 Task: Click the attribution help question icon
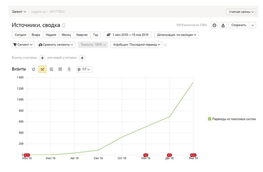pos(165,45)
